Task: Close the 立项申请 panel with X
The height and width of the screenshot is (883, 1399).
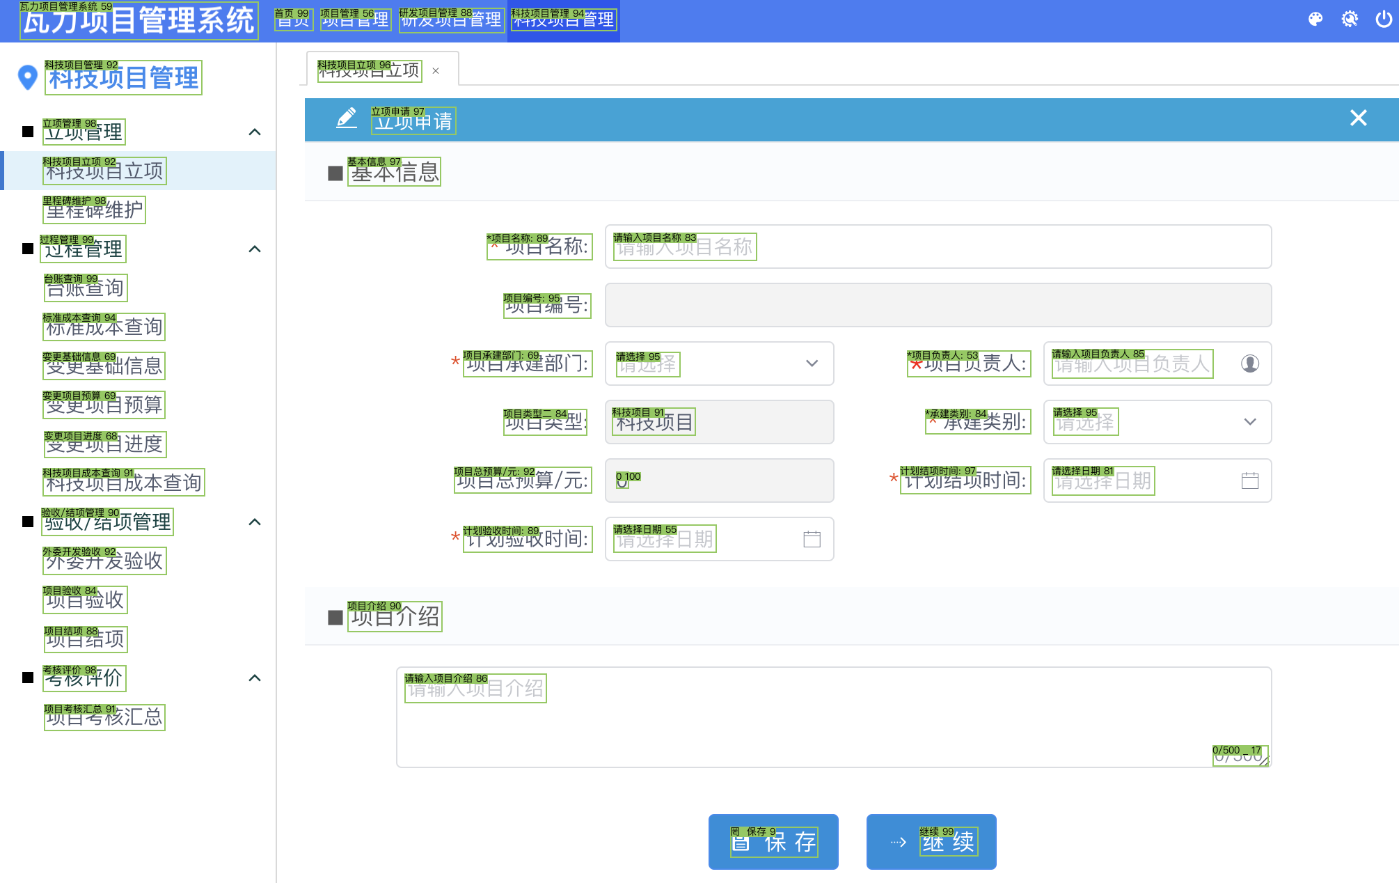Action: click(x=1358, y=118)
